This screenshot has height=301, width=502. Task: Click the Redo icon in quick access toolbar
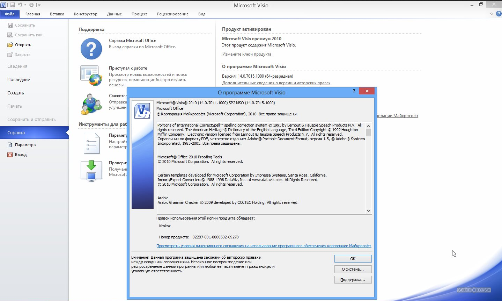click(x=31, y=5)
